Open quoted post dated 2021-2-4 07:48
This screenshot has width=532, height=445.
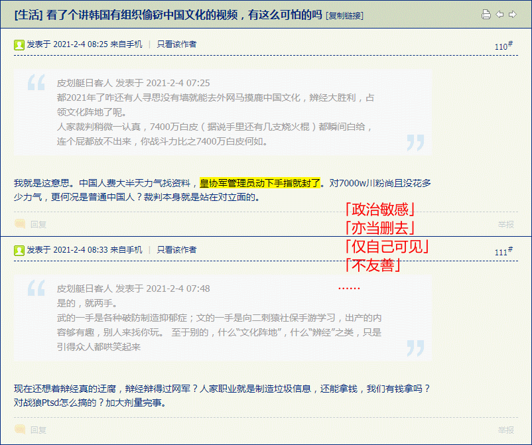click(x=133, y=288)
